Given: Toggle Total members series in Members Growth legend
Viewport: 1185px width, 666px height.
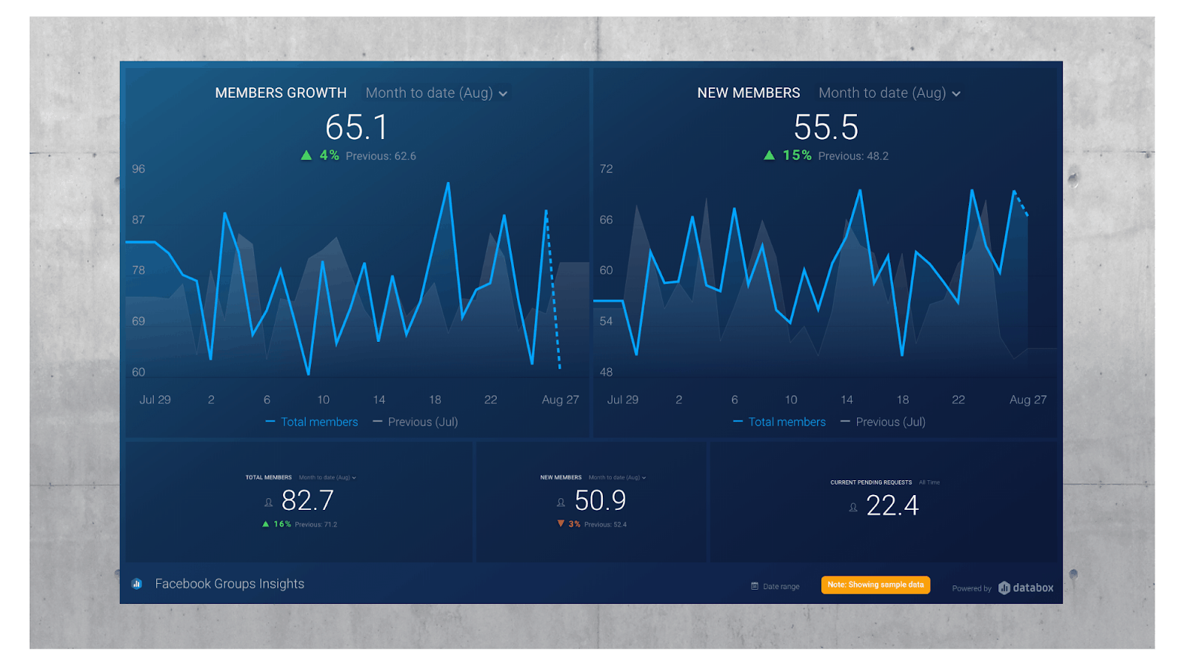Looking at the screenshot, I should (x=312, y=422).
